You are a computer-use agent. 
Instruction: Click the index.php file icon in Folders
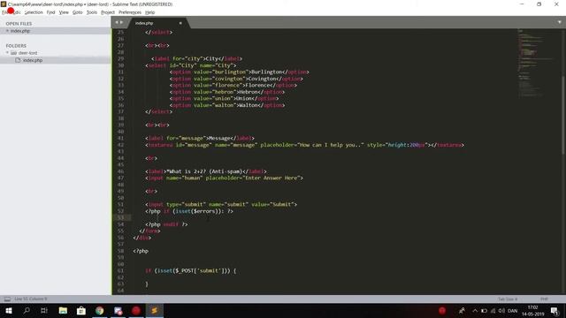pos(18,60)
